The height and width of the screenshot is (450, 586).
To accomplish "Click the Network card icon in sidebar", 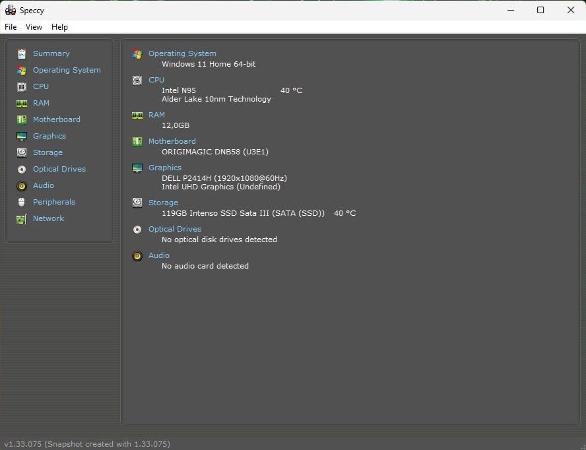I will pyautogui.click(x=22, y=219).
